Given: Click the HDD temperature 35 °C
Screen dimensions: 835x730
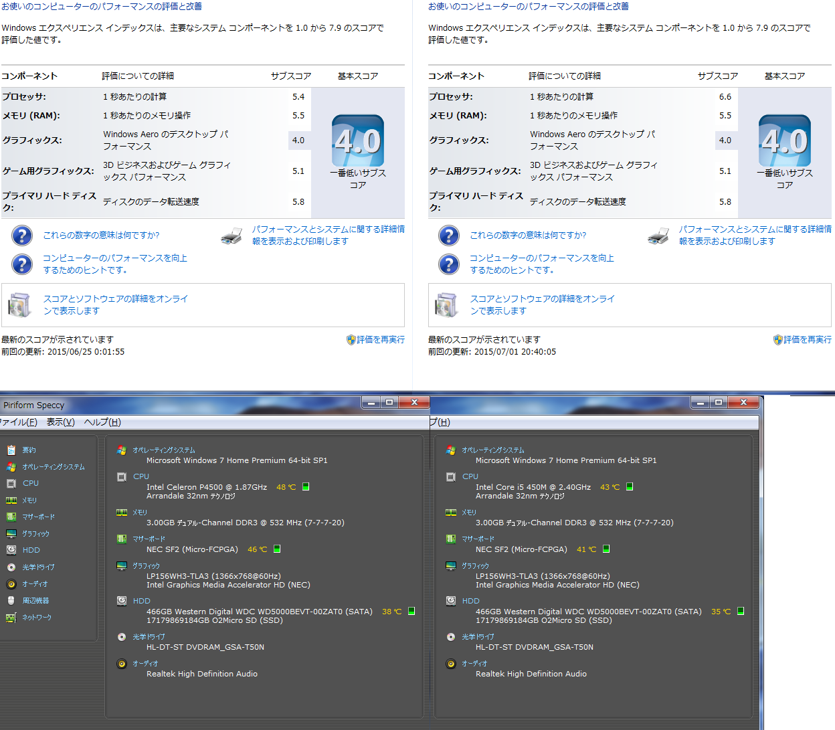Looking at the screenshot, I should pyautogui.click(x=721, y=612).
